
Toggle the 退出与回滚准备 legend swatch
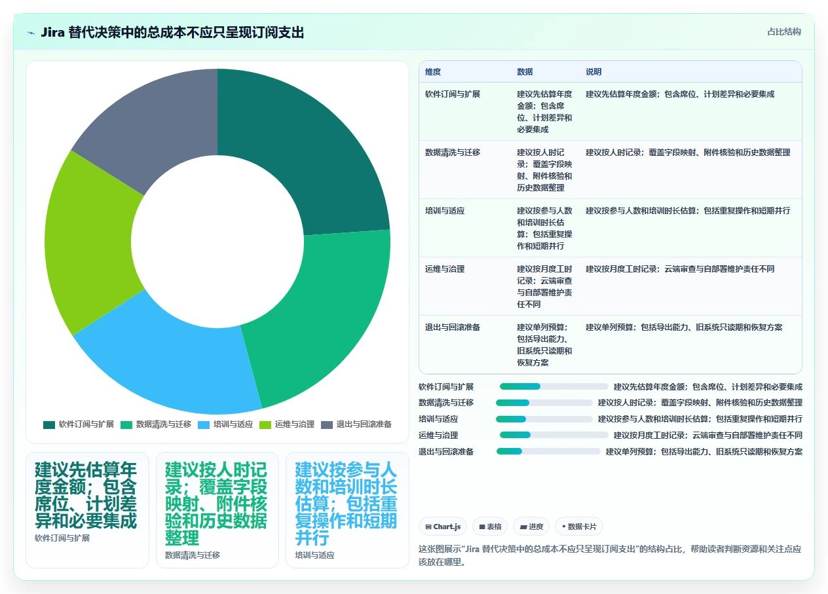click(327, 424)
